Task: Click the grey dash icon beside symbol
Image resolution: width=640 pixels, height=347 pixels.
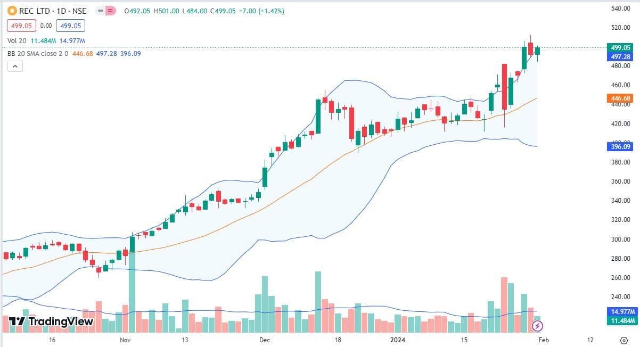Action: coord(100,11)
